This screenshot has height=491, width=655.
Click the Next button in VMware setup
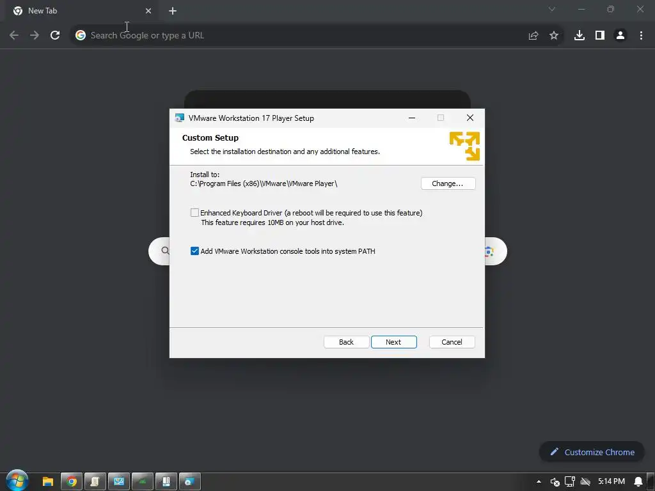pos(393,342)
